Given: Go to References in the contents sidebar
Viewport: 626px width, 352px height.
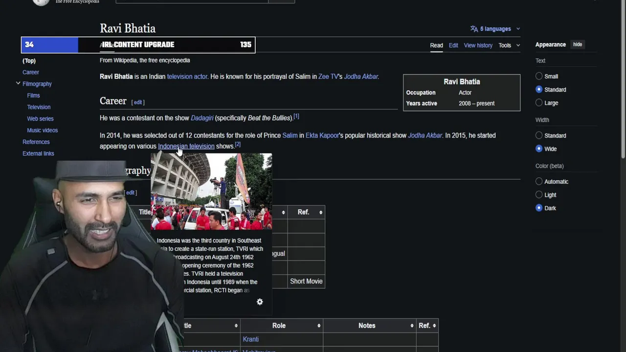Looking at the screenshot, I should point(36,142).
